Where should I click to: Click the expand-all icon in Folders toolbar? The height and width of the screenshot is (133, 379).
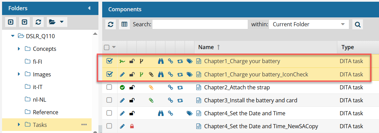10,22
